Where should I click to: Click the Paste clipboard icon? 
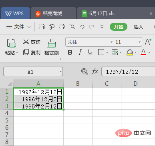pos(12,43)
